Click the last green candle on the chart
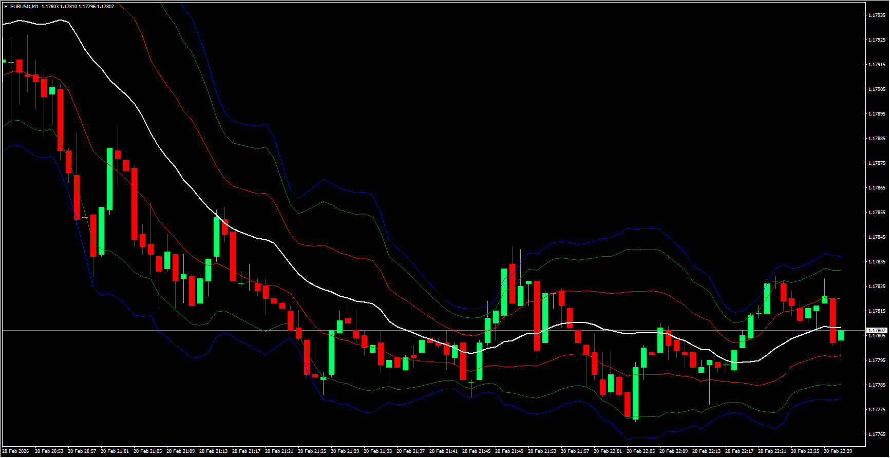This screenshot has height=458, width=890. click(841, 335)
